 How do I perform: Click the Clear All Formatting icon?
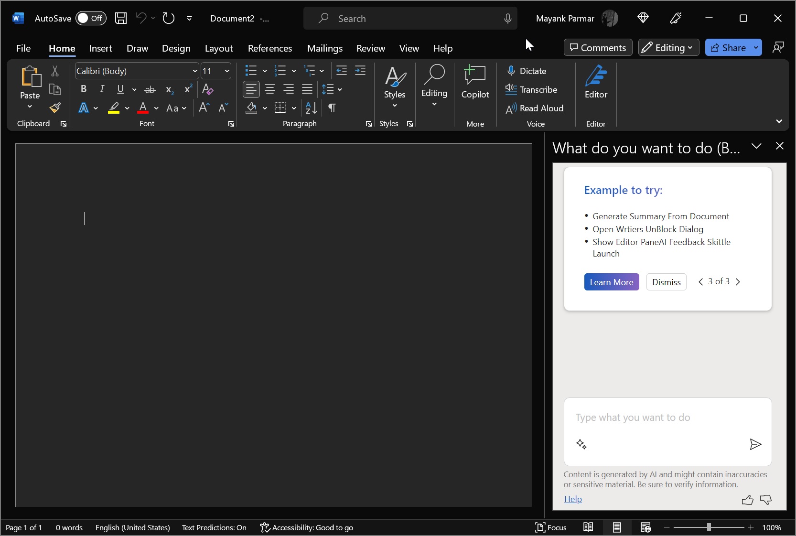click(x=207, y=89)
